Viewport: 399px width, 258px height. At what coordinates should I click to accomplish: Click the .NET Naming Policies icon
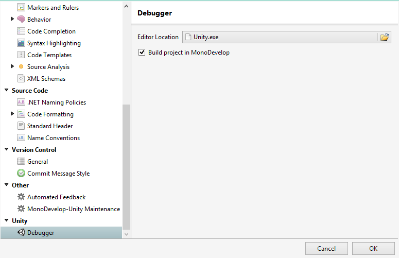(21, 102)
